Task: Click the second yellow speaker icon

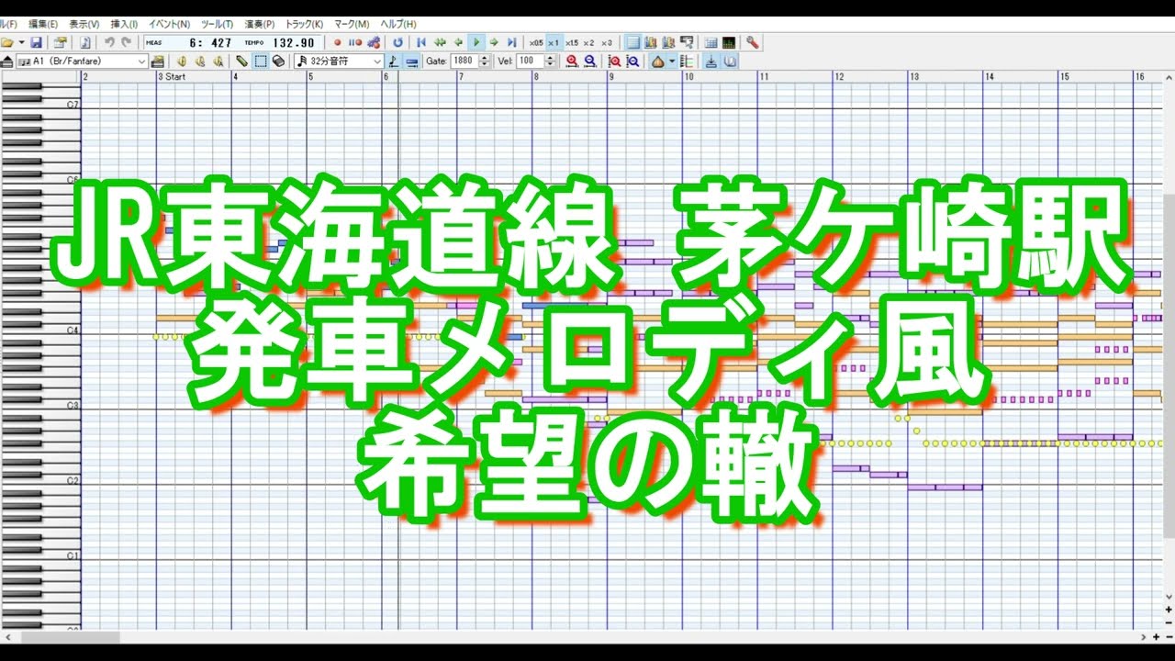Action: coord(199,62)
